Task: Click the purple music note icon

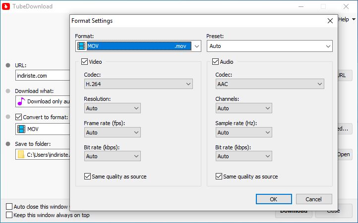Action: (21, 101)
